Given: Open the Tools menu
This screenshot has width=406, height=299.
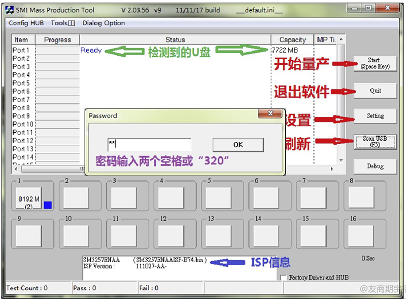Looking at the screenshot, I should click(x=63, y=23).
